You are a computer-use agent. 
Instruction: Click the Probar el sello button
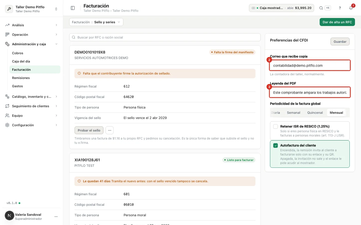[89, 130]
